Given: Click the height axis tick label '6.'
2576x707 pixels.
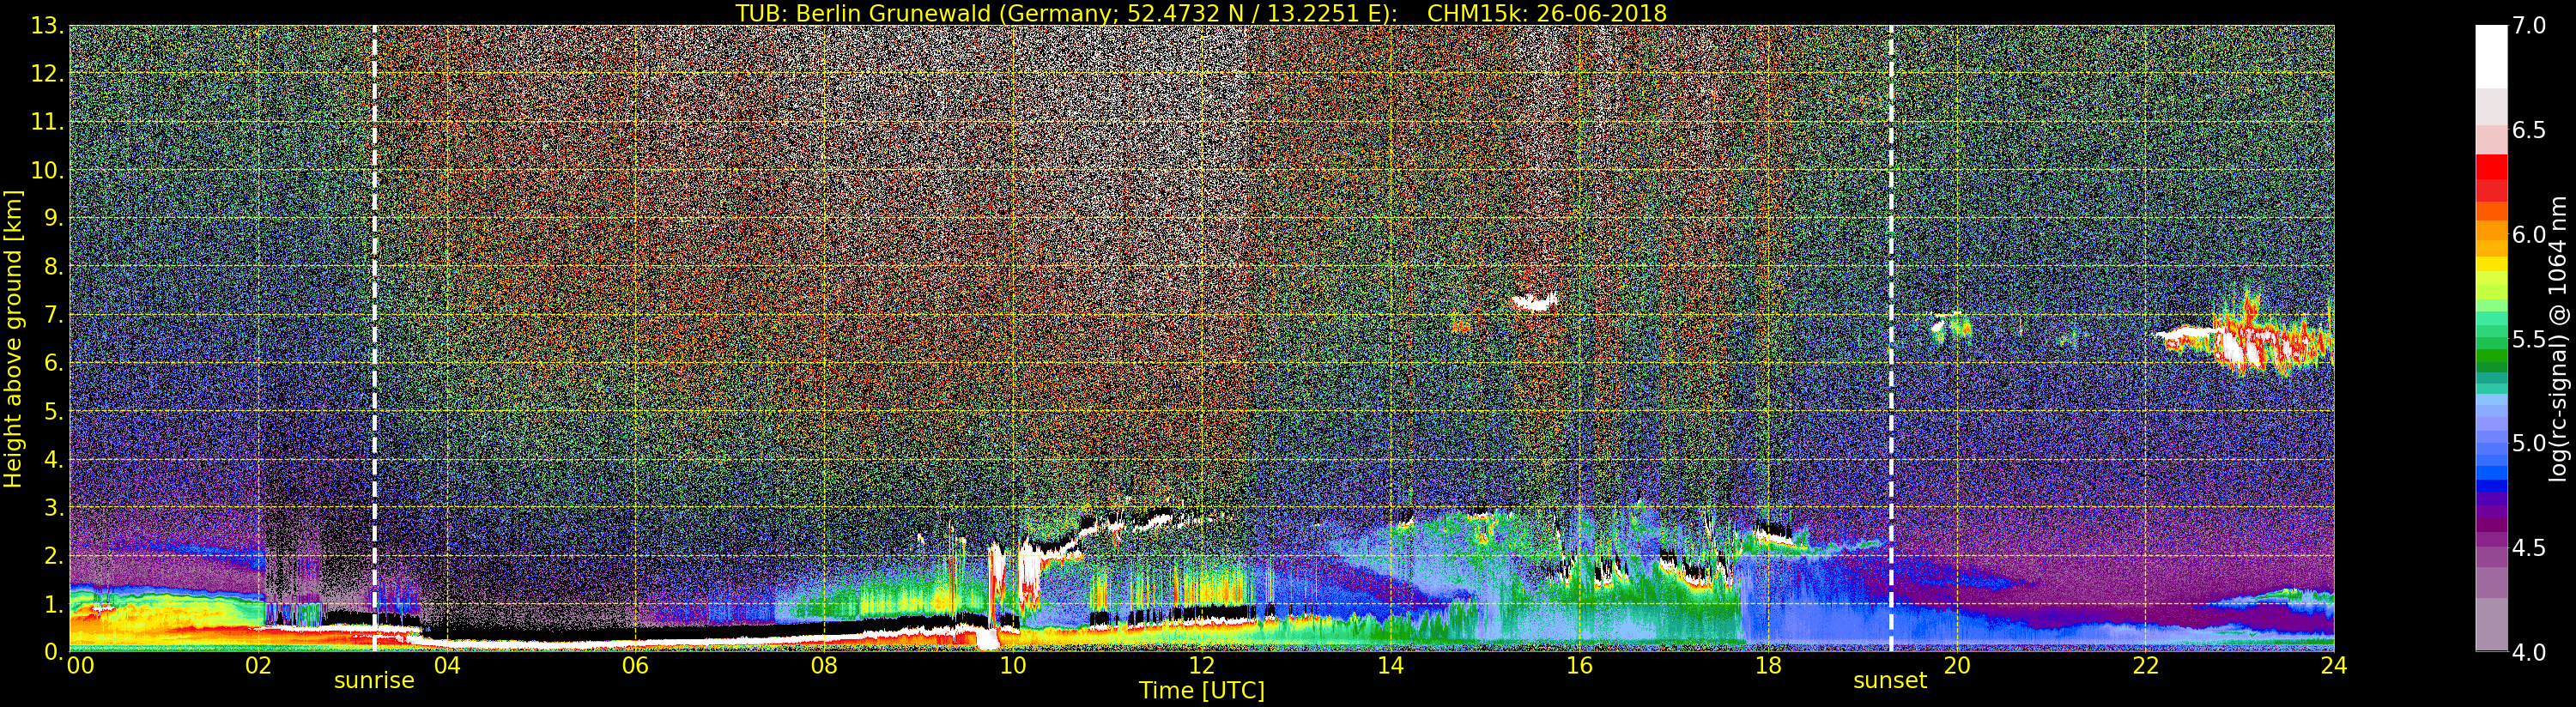Looking at the screenshot, I should (52, 363).
